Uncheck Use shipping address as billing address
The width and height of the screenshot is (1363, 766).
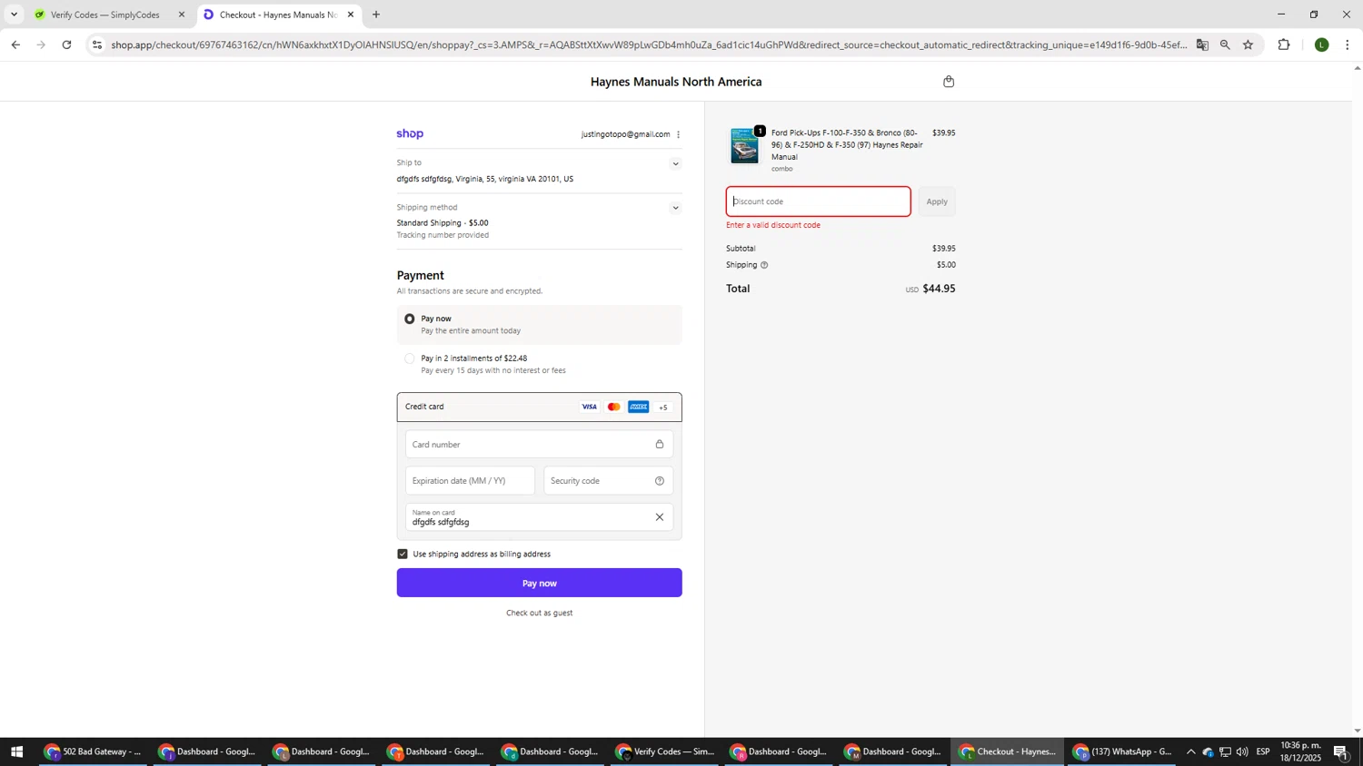[x=403, y=554]
